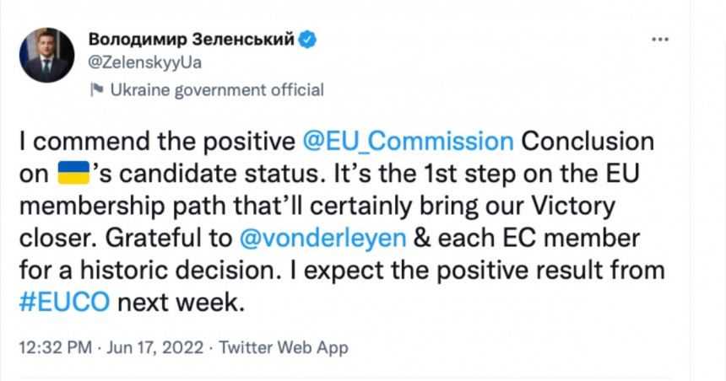Open the three-dot more options menu
Screen dimensions: 726x381
click(x=662, y=40)
